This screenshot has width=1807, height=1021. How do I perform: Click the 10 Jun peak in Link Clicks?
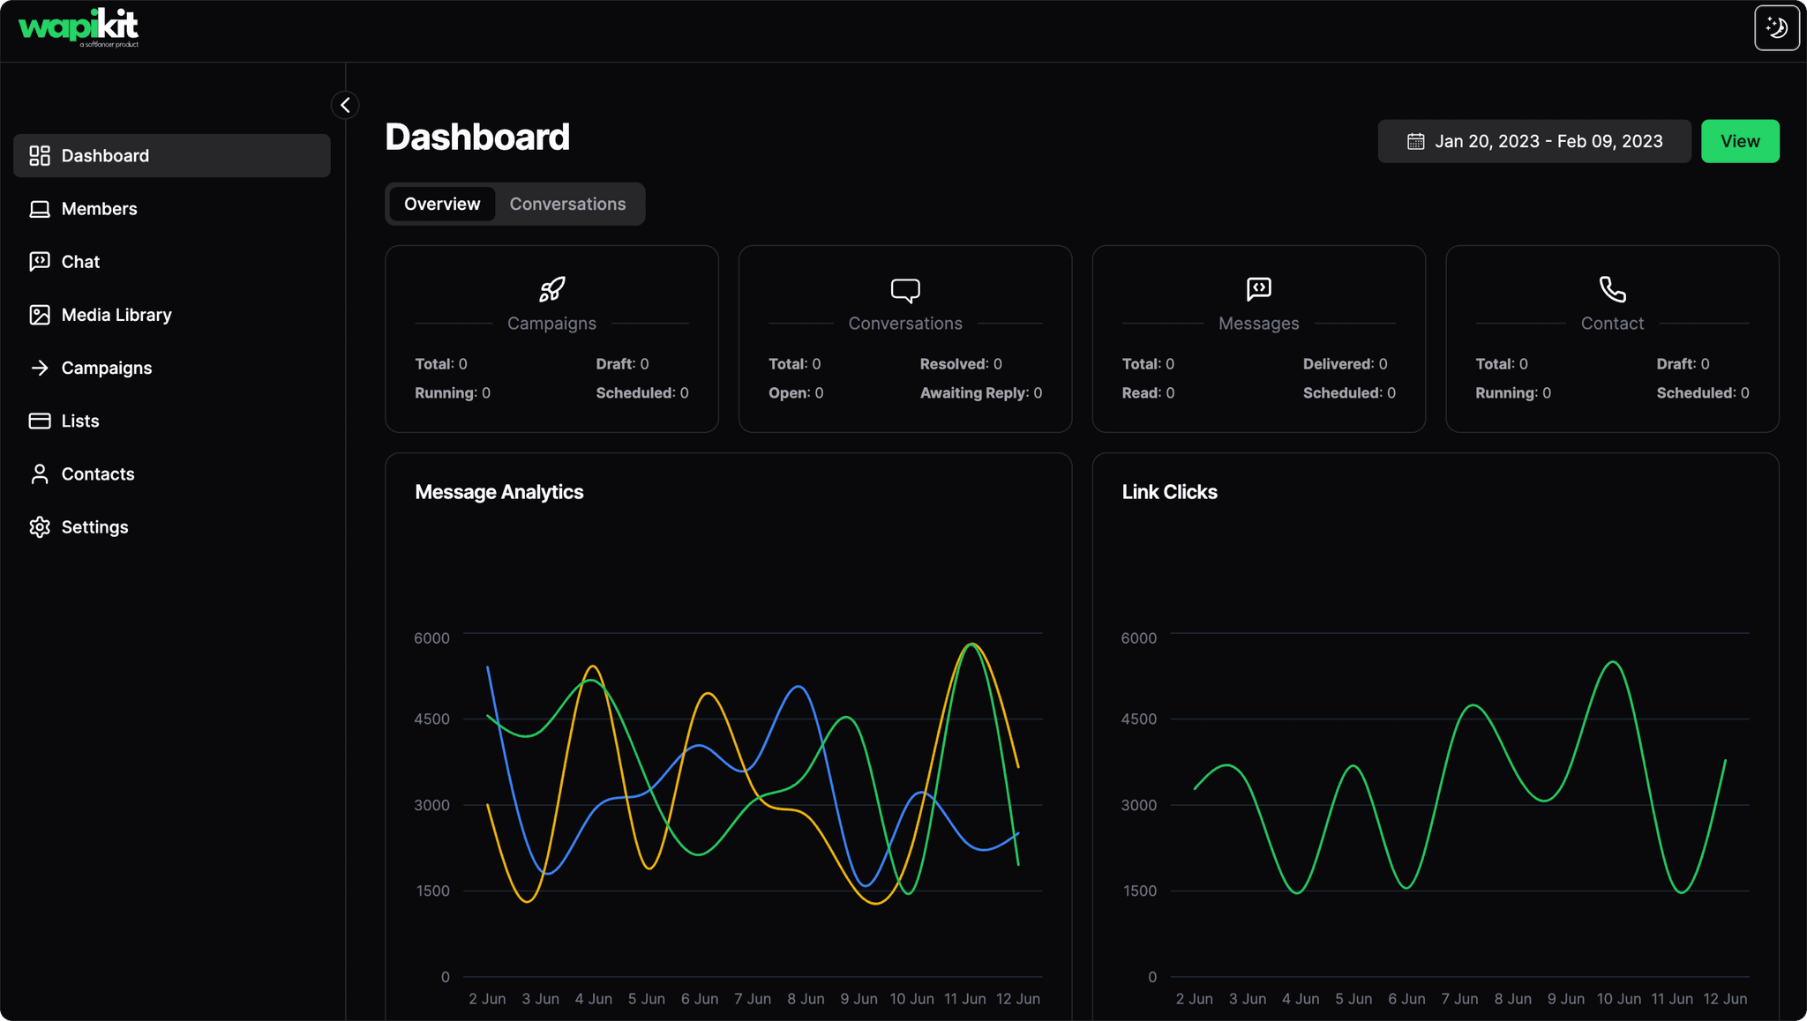coord(1613,662)
